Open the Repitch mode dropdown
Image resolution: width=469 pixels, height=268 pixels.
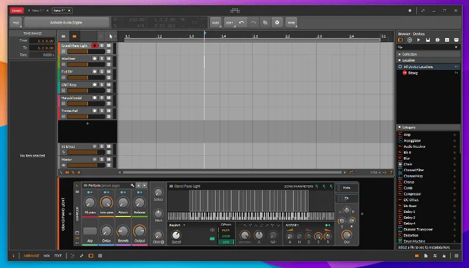point(177,225)
